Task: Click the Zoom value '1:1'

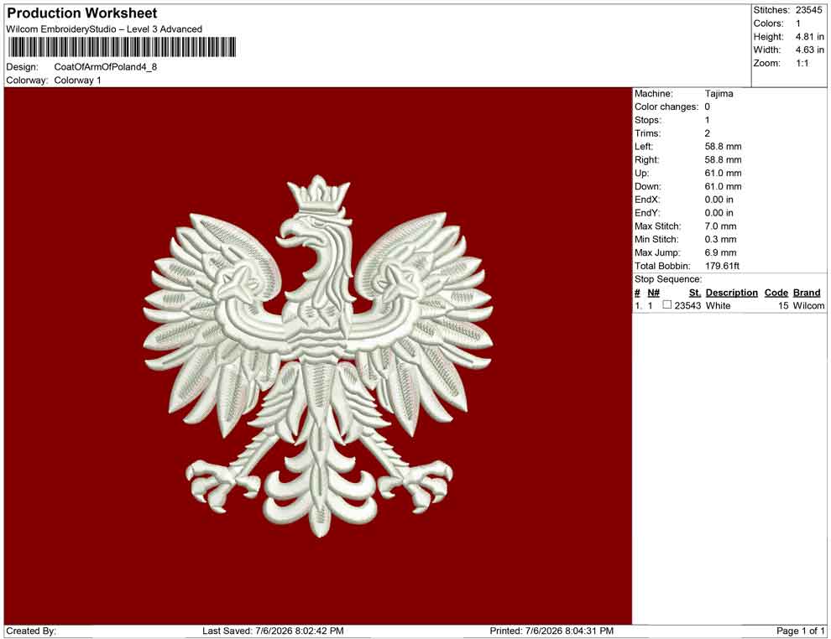Action: pyautogui.click(x=802, y=63)
